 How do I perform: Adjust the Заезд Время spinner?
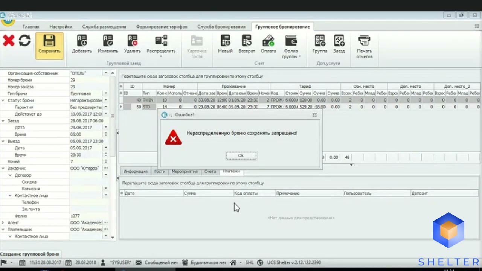[106, 134]
